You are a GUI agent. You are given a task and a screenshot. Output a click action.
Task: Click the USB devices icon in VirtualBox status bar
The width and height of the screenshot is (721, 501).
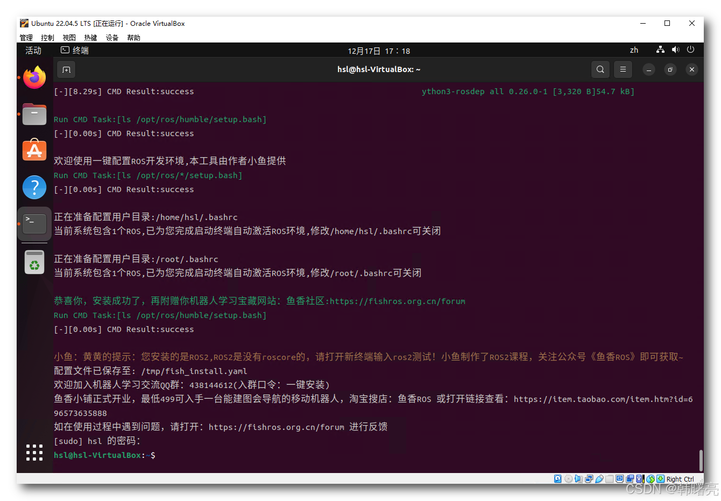(x=599, y=479)
